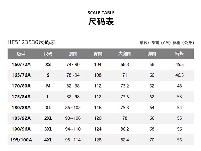Click the 195/100A row label

click(21, 140)
